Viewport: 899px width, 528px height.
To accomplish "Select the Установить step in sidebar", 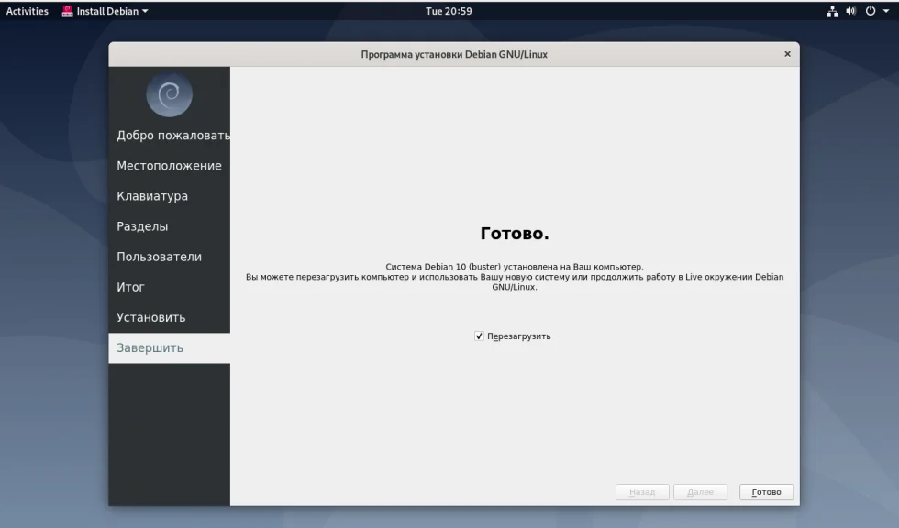I will (x=169, y=317).
